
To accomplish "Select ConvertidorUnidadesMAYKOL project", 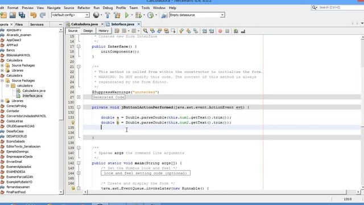I will click(x=26, y=116).
